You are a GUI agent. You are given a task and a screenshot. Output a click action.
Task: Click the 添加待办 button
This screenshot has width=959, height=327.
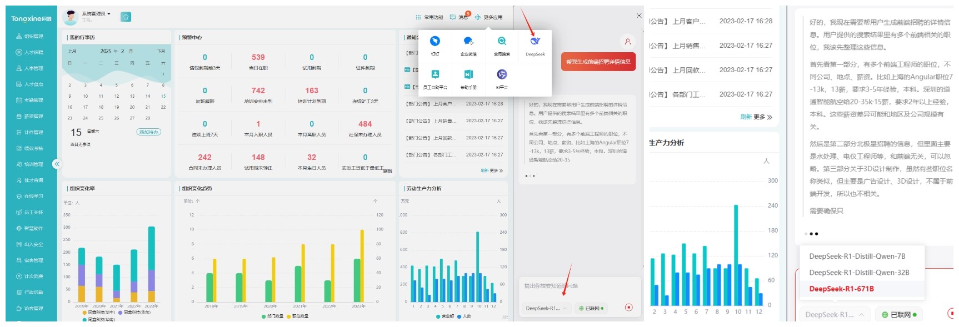click(148, 132)
